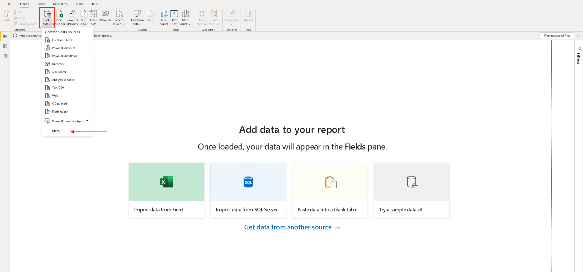
Task: Click Format painter
Action: coord(25,24)
